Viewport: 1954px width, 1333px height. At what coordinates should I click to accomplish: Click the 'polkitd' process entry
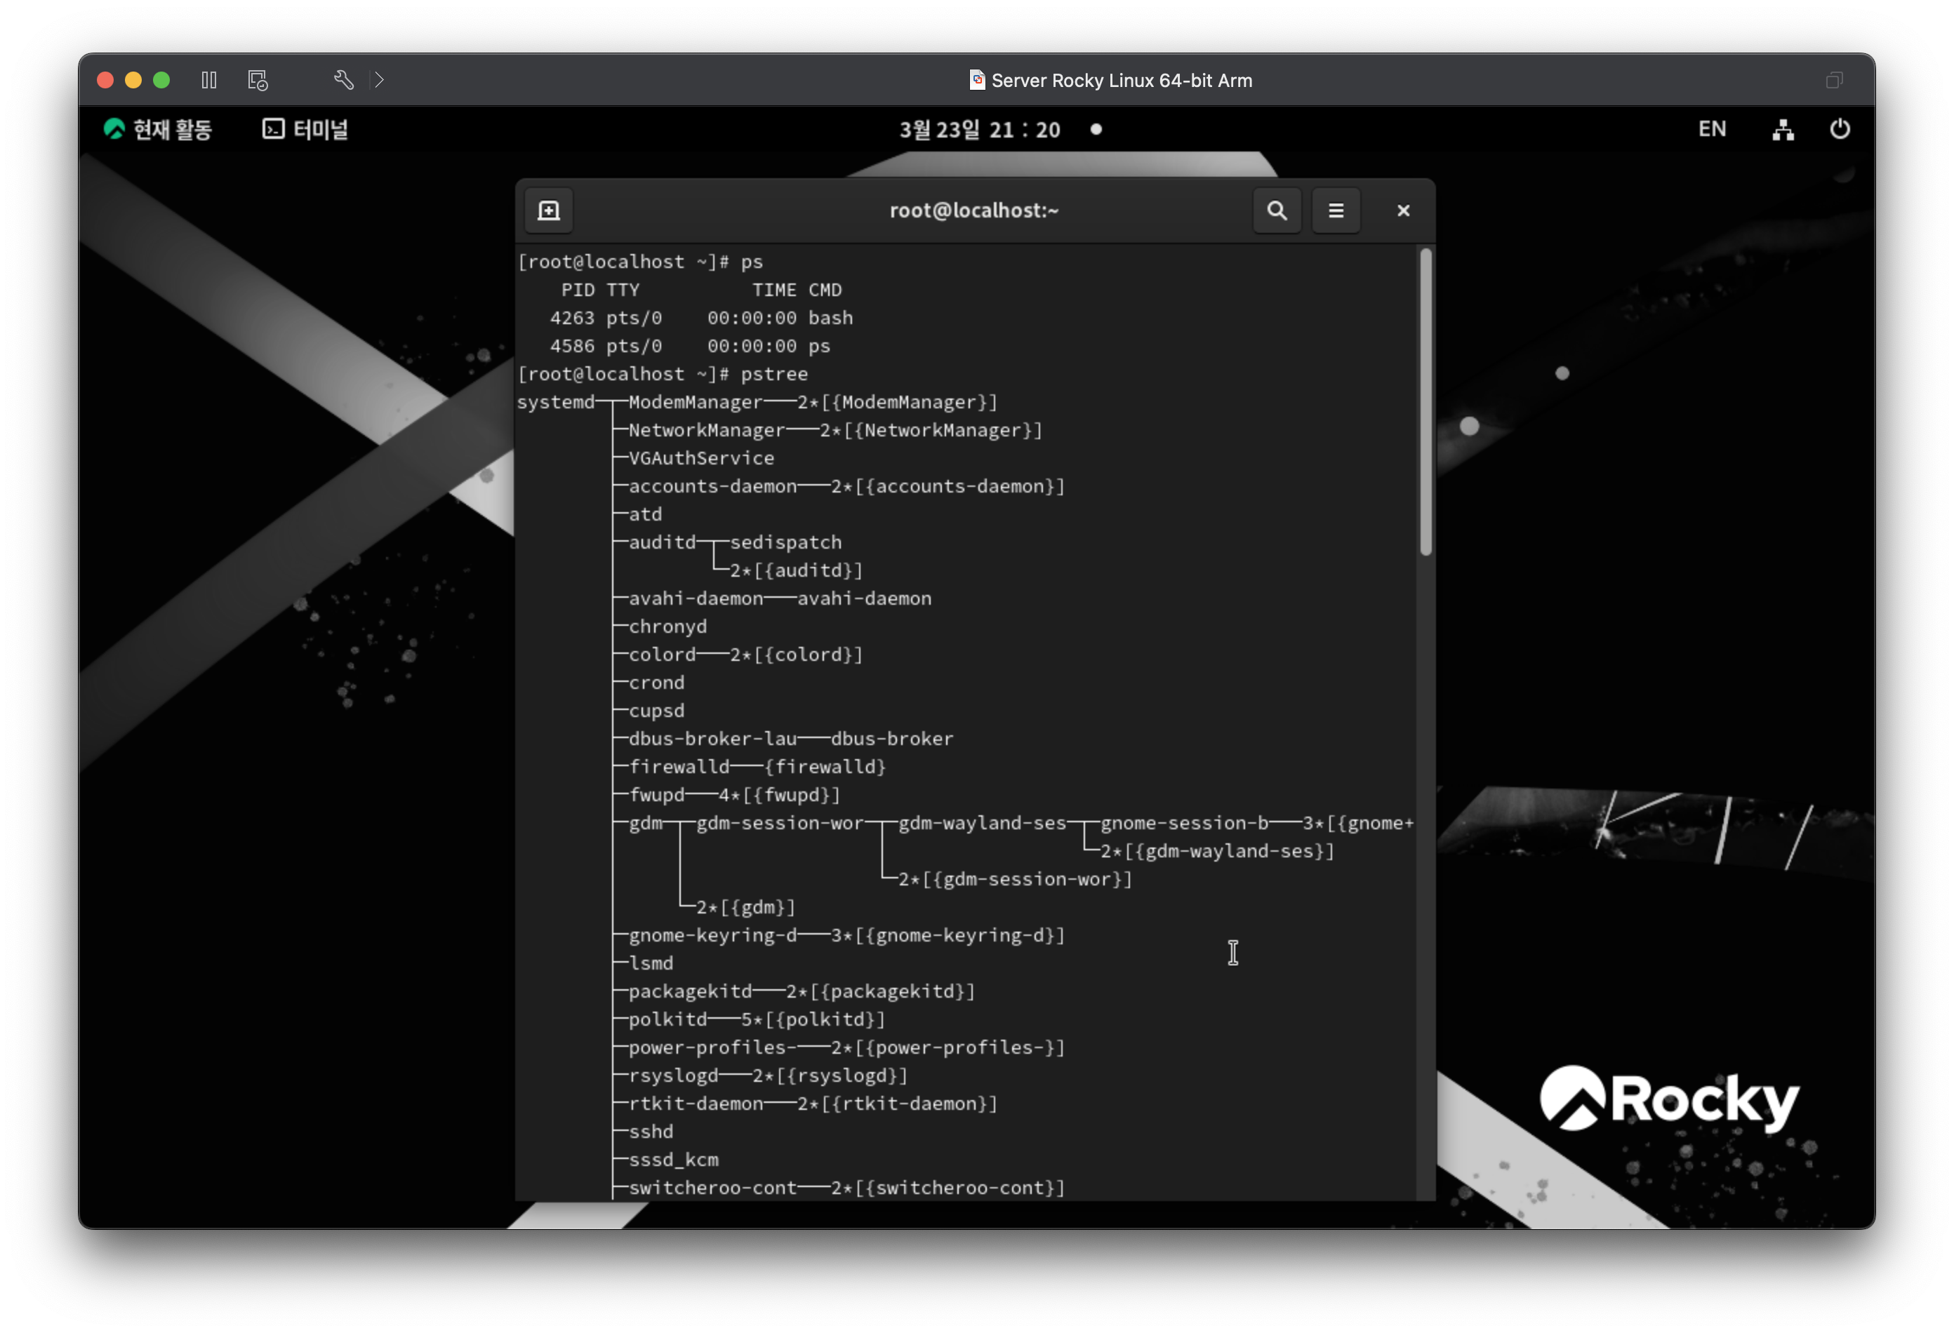(667, 1019)
